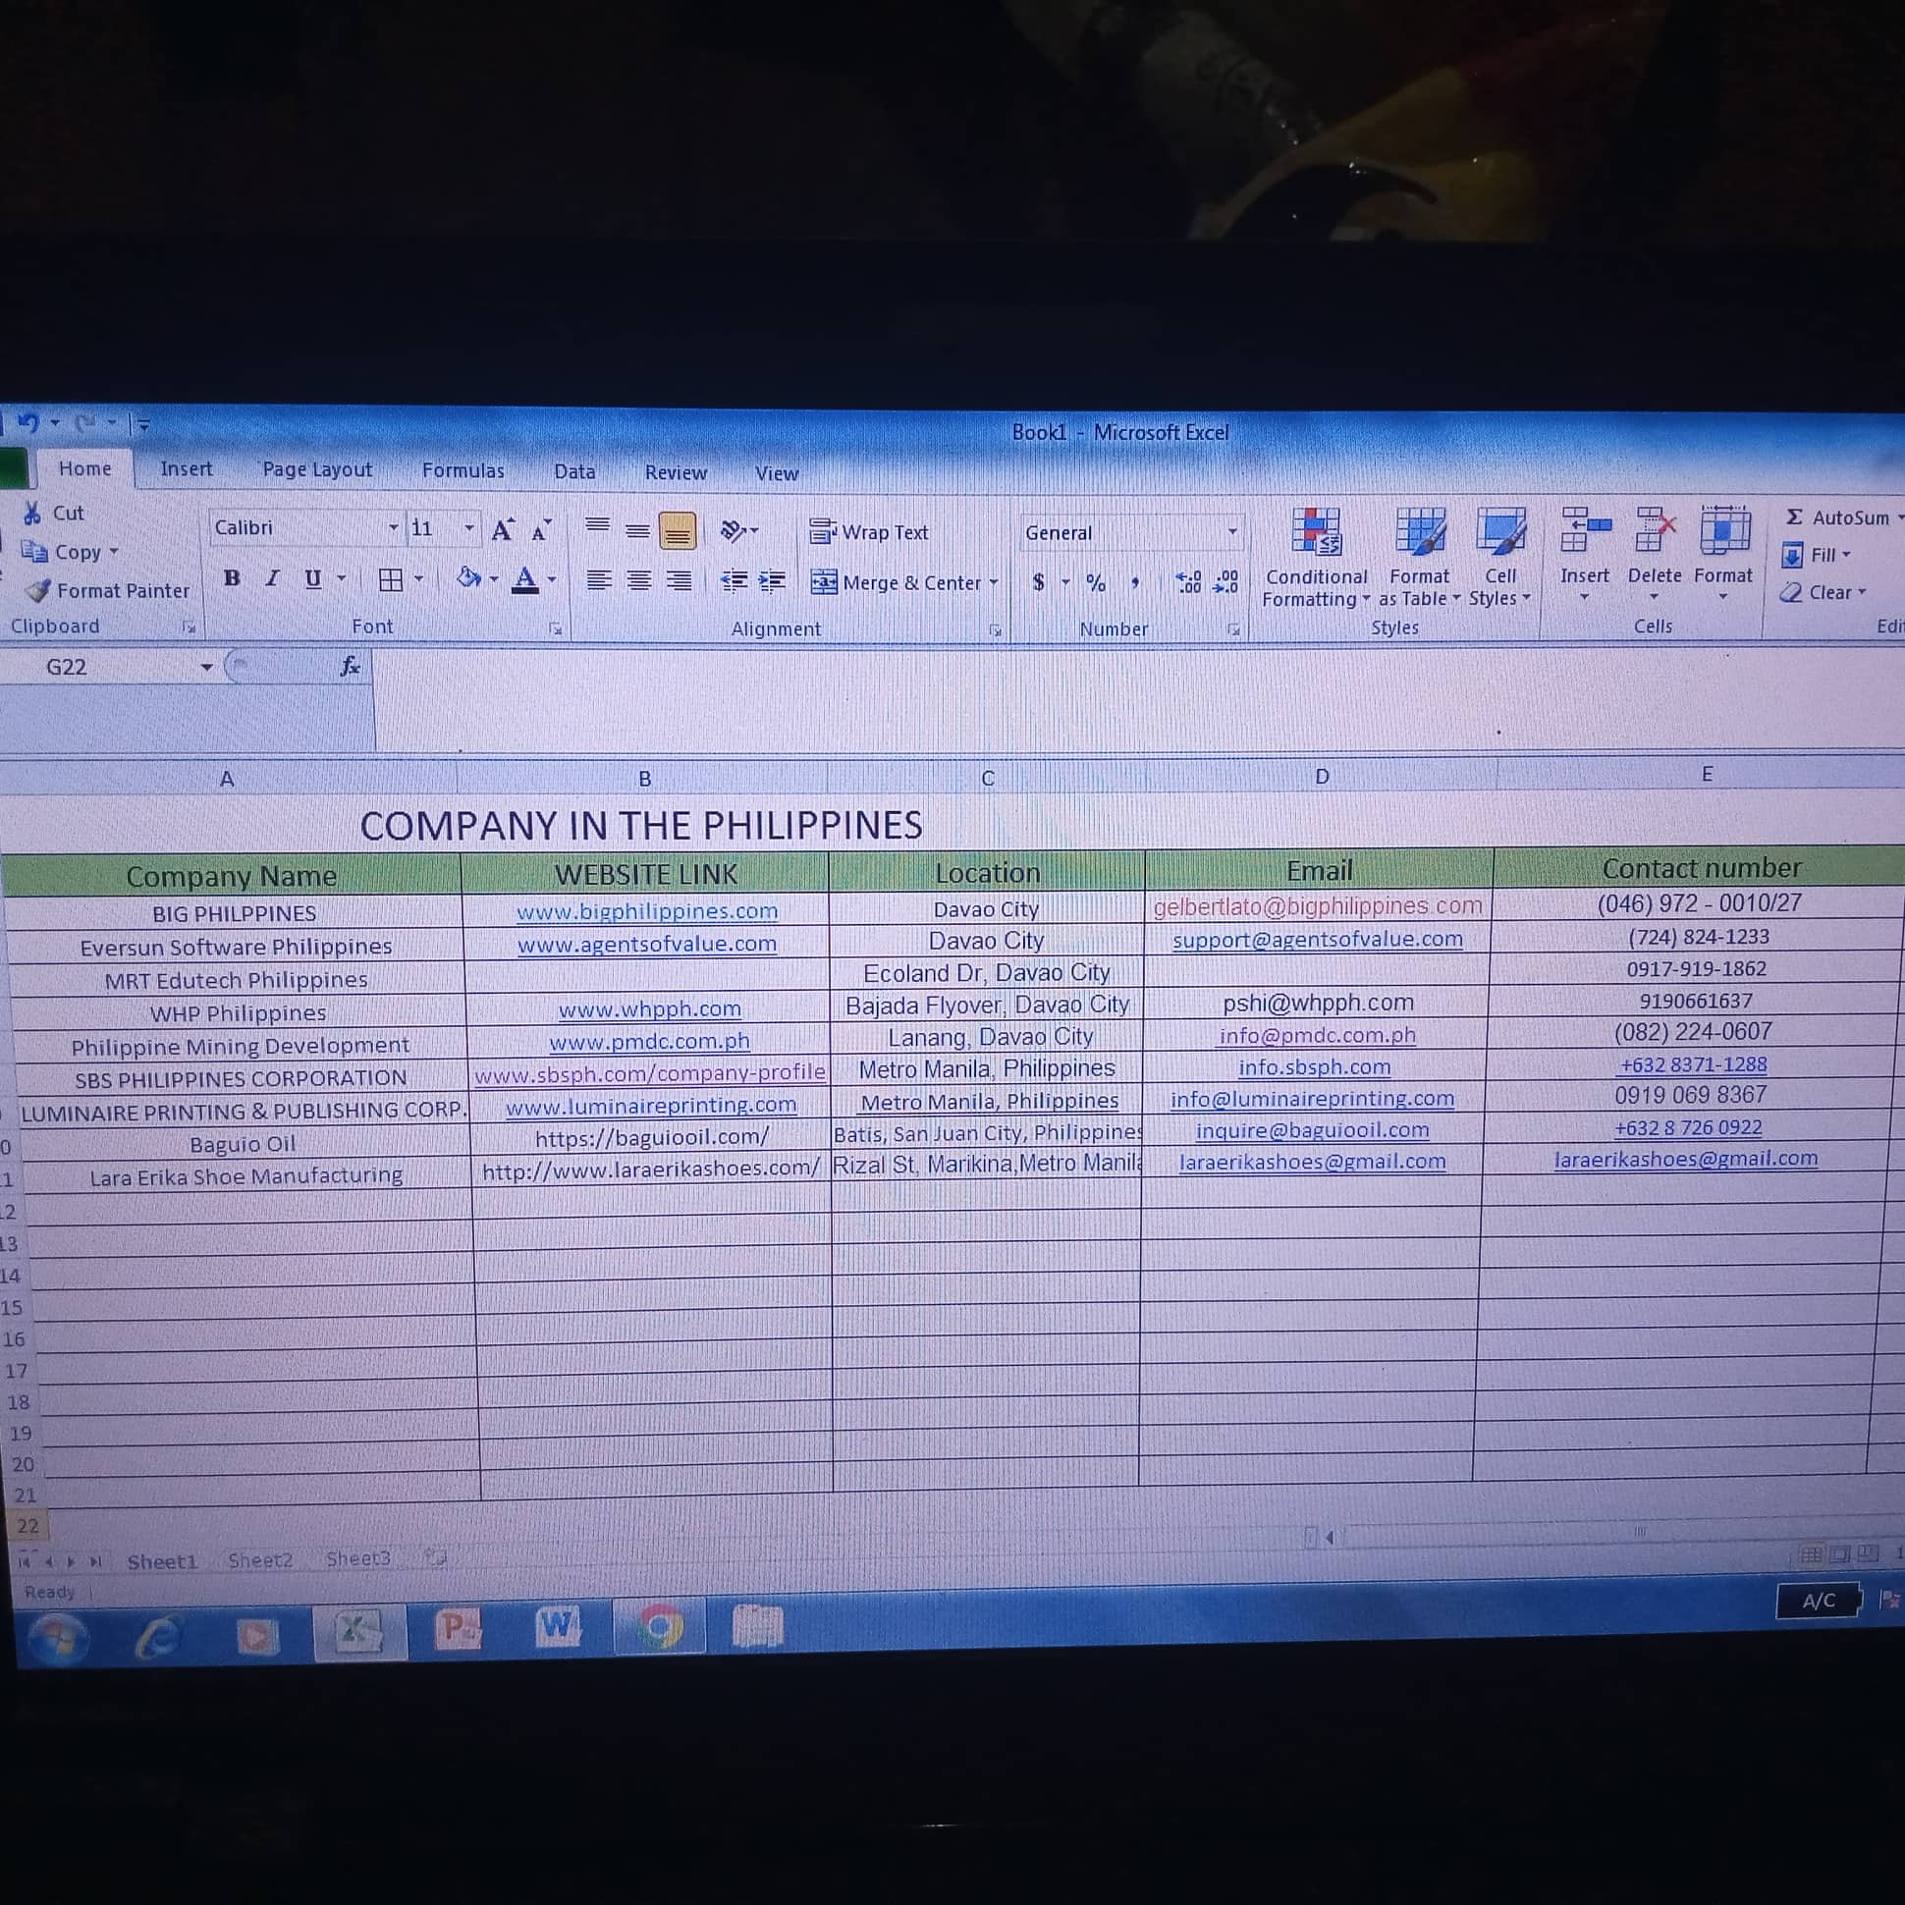Expand the Calibri font name dropdown
Image resolution: width=1905 pixels, height=1905 pixels.
[394, 527]
